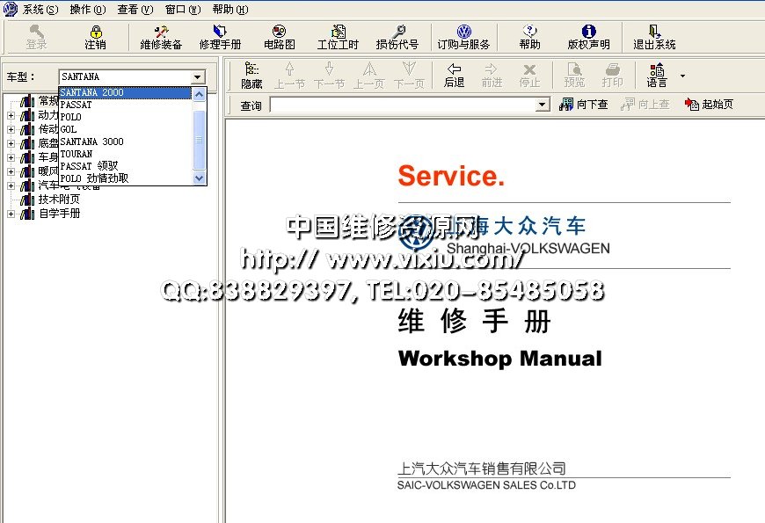Click the 损伤代号 damage code icon
Viewport: 765px width, 523px height.
[x=397, y=37]
